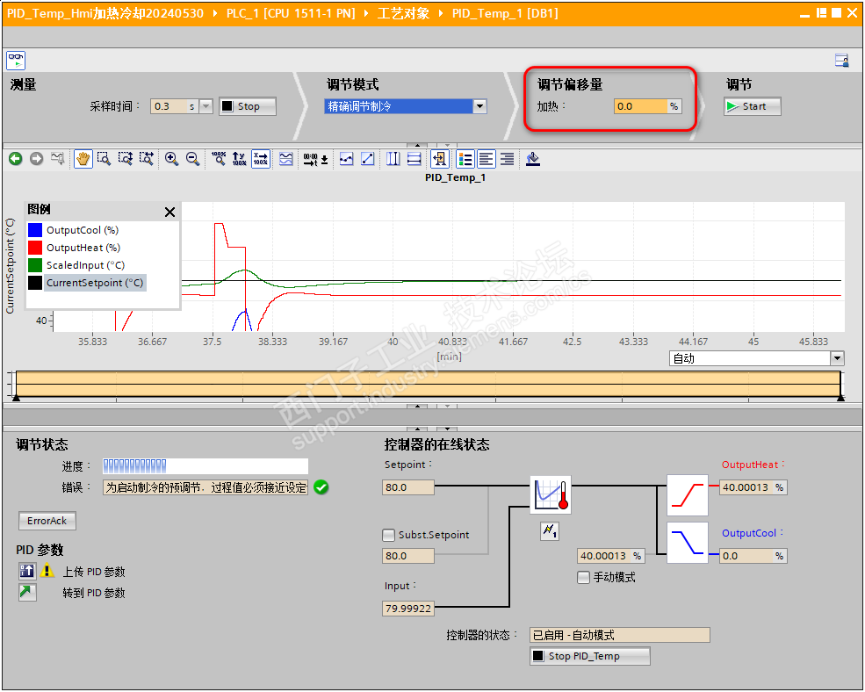Click the red OutputHeat color swatch
865x692 pixels.
tap(35, 248)
